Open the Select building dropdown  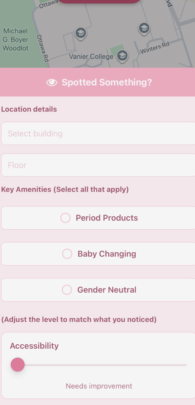pos(98,133)
